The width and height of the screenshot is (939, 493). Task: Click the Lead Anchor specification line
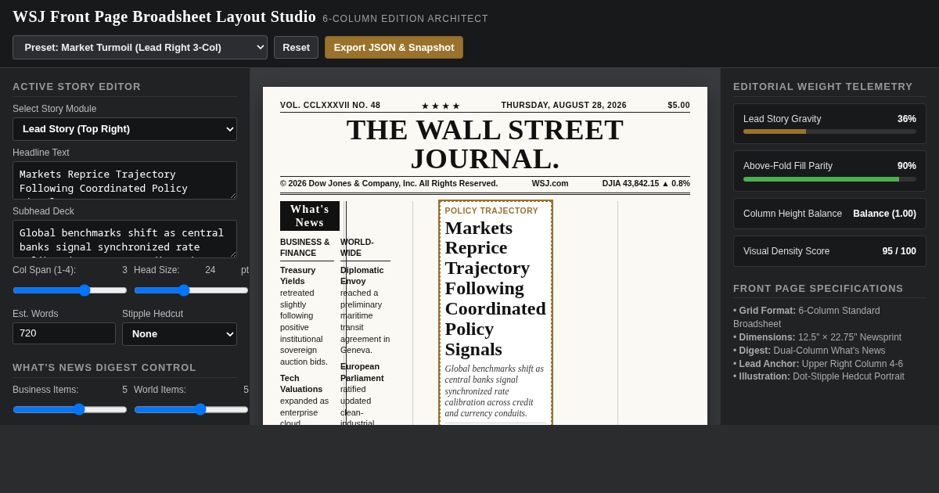(818, 364)
